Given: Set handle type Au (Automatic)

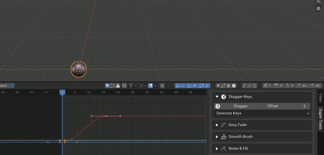Looking at the screenshot, I should pyautogui.click(x=302, y=86).
